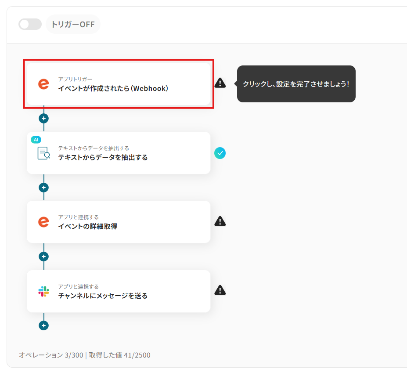This screenshot has width=407, height=376.
Task: Open the イベントの詳細取得 step card
Action: click(119, 222)
